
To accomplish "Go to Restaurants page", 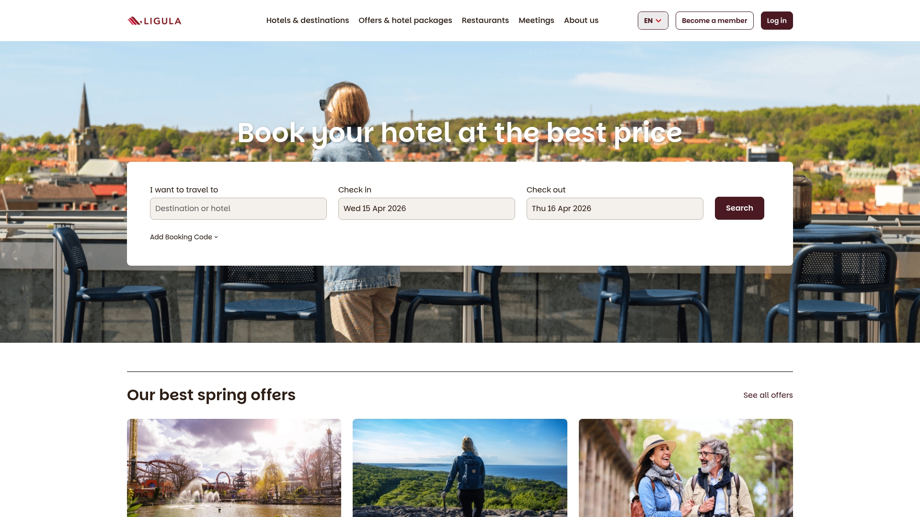I will (485, 20).
